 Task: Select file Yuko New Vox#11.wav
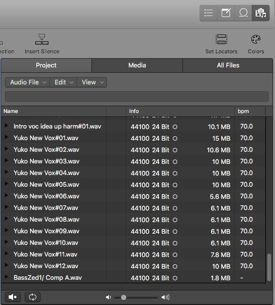[x=46, y=255]
